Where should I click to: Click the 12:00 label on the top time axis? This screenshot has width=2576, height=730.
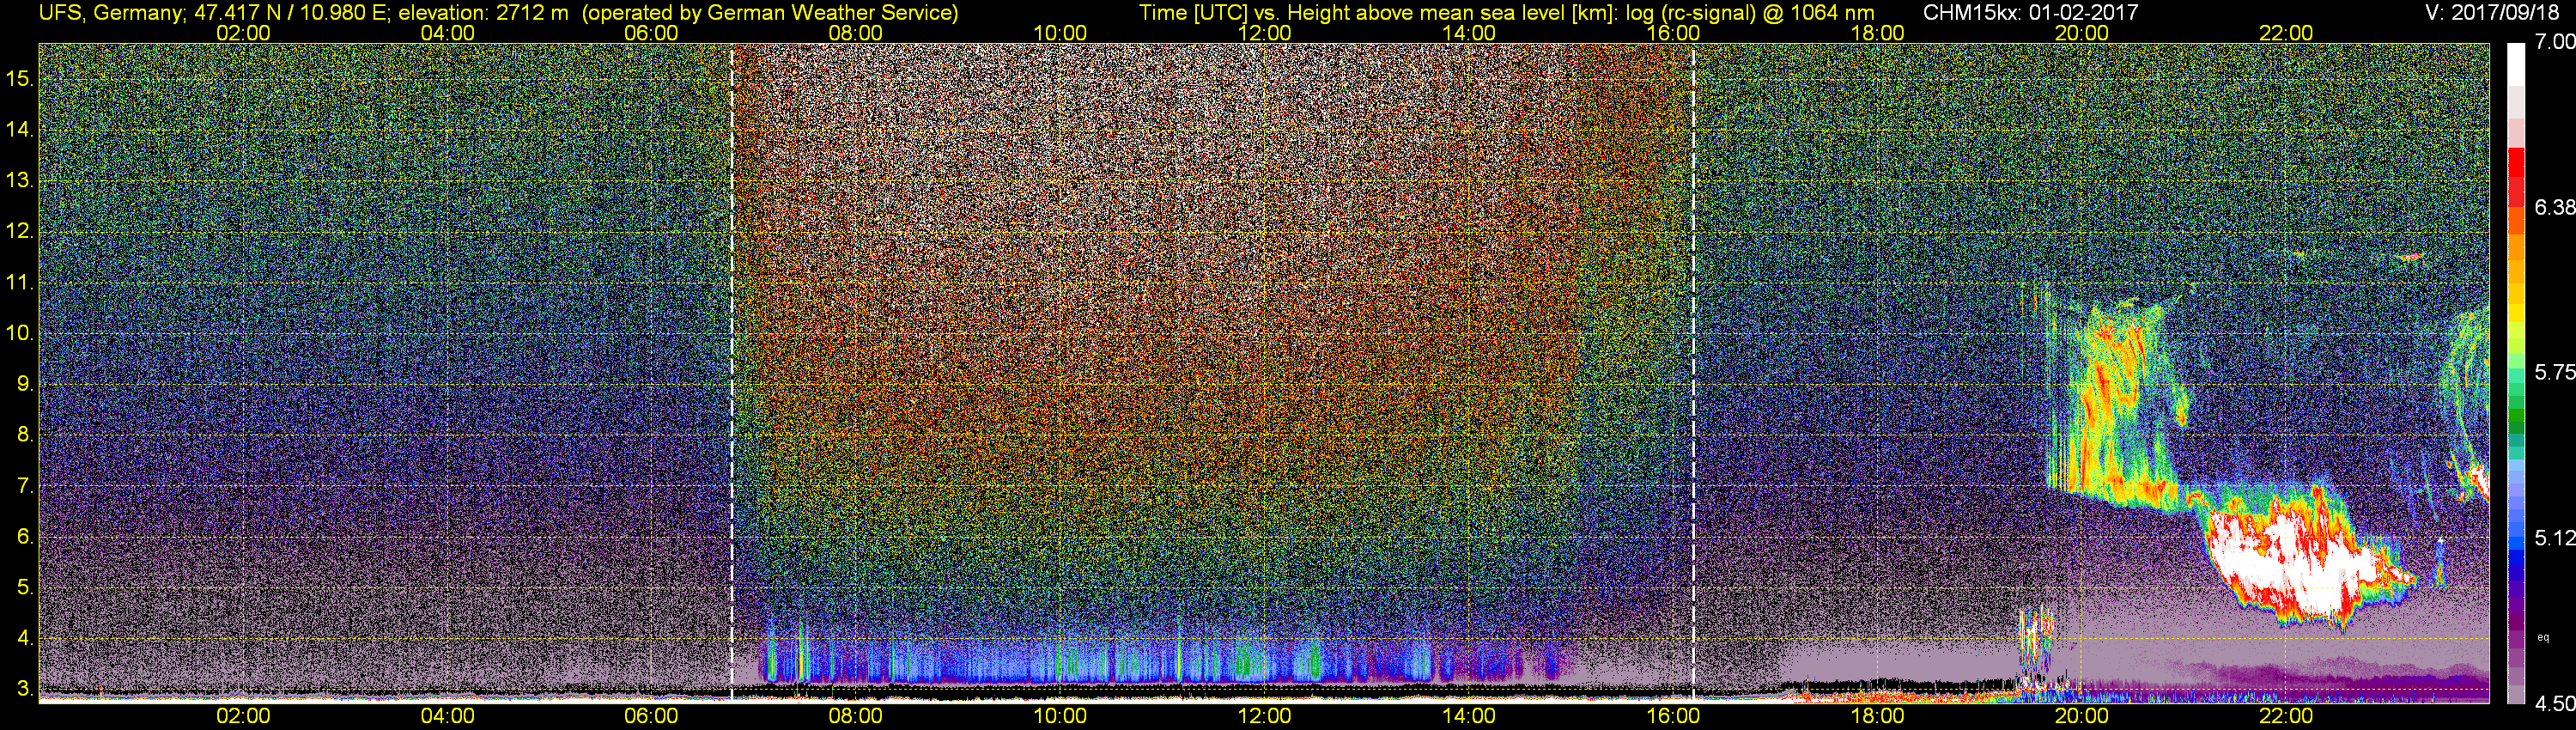[1264, 32]
